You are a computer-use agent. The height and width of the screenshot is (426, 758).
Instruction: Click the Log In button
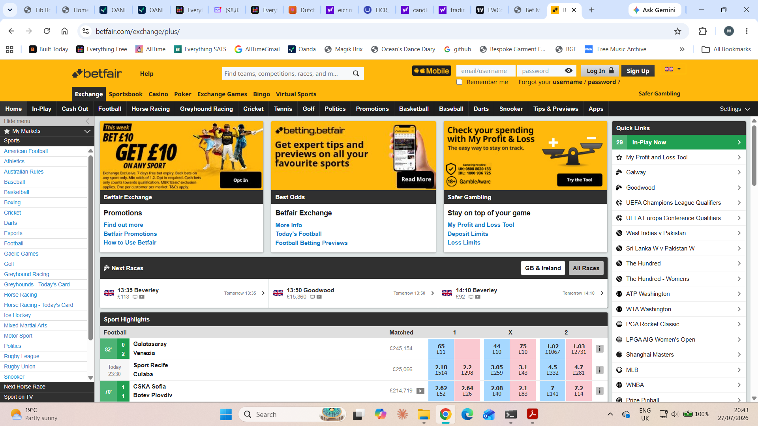(600, 71)
